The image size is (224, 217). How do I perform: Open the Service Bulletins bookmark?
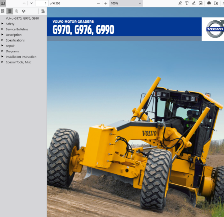coord(17,29)
